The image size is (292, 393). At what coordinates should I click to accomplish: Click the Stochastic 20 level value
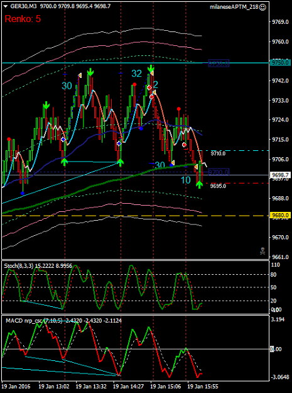coord(274,301)
